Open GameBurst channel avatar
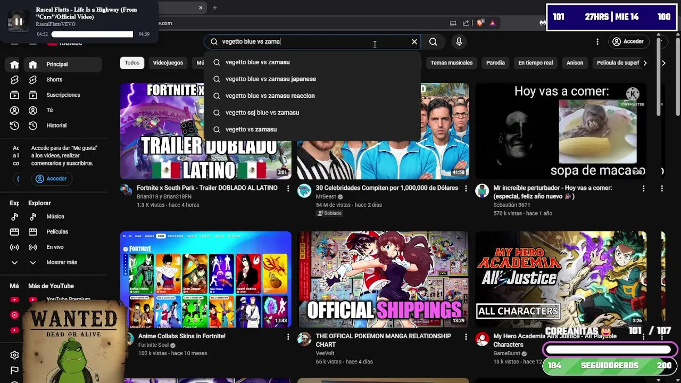 click(481, 339)
